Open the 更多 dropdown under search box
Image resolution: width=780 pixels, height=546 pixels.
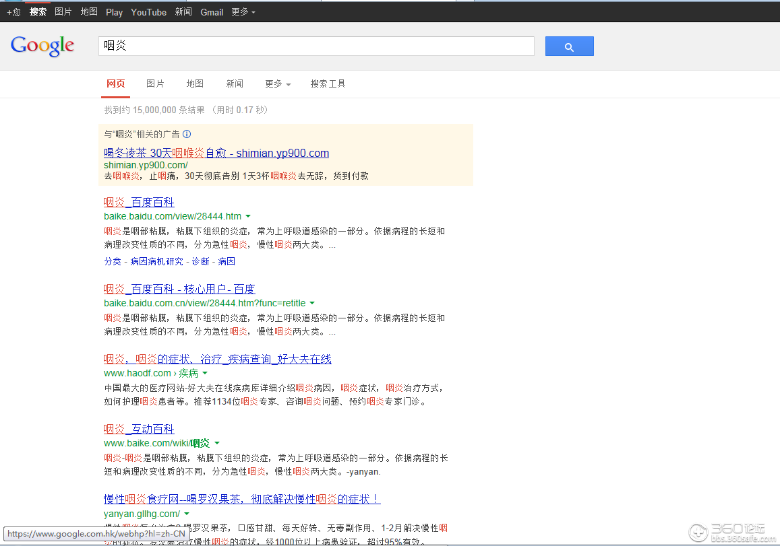[278, 84]
